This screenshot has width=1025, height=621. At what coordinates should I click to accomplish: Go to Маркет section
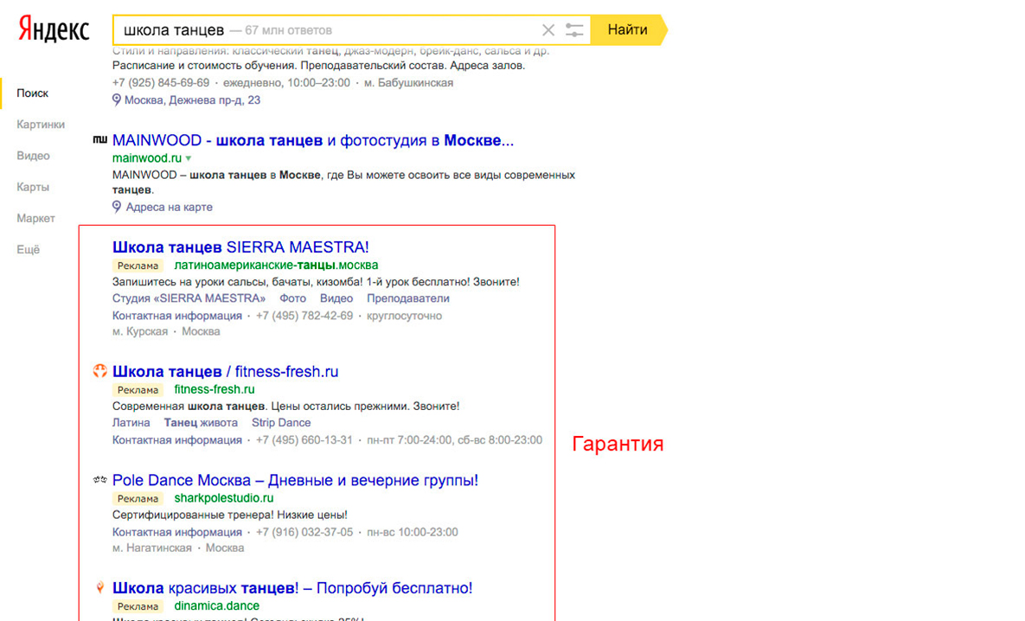pyautogui.click(x=35, y=218)
